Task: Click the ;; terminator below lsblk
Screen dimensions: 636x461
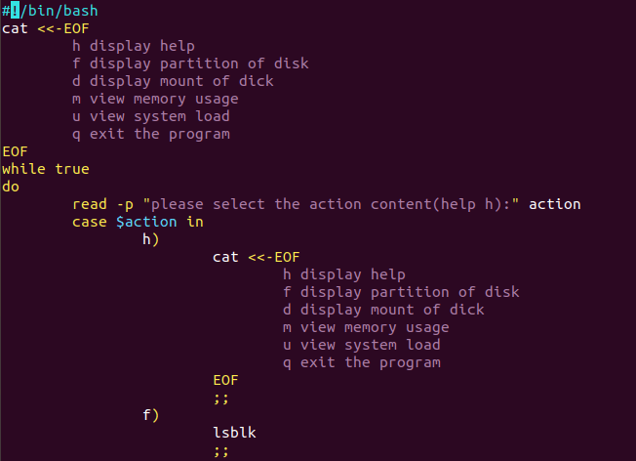Action: (x=221, y=450)
